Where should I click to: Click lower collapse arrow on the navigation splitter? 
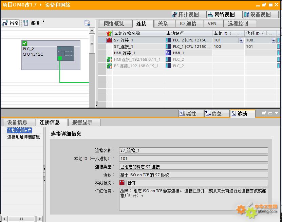pyautogui.click(x=44, y=180)
